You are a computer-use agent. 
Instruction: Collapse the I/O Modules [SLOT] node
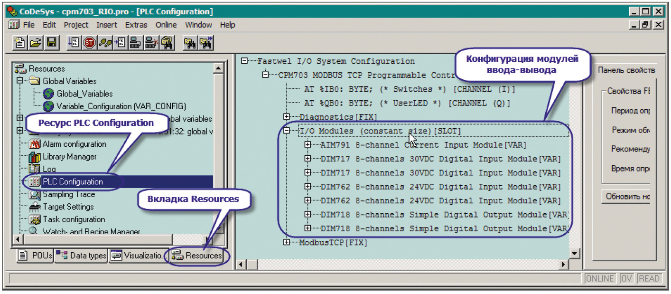coord(286,131)
